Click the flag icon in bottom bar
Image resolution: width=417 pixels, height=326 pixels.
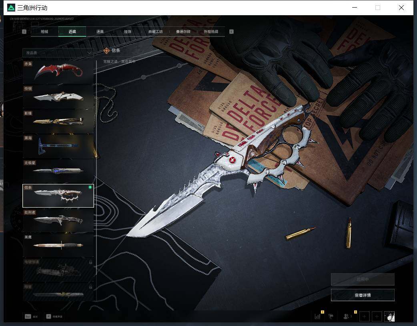(x=331, y=316)
